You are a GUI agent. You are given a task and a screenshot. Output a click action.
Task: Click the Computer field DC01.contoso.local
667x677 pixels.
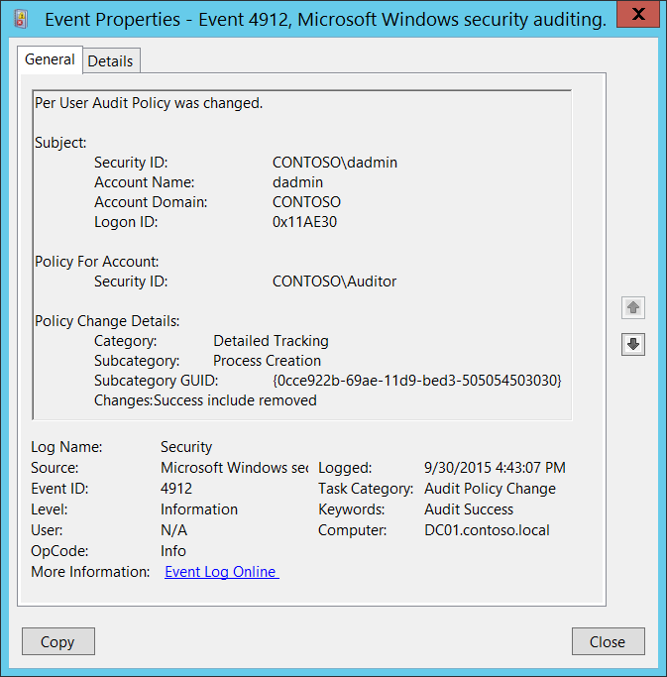pyautogui.click(x=487, y=530)
